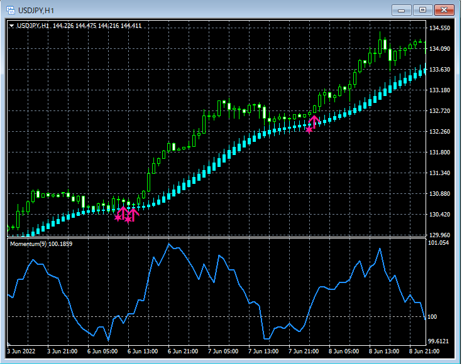Click the 132.720 price level label
462x364 pixels.
point(439,111)
